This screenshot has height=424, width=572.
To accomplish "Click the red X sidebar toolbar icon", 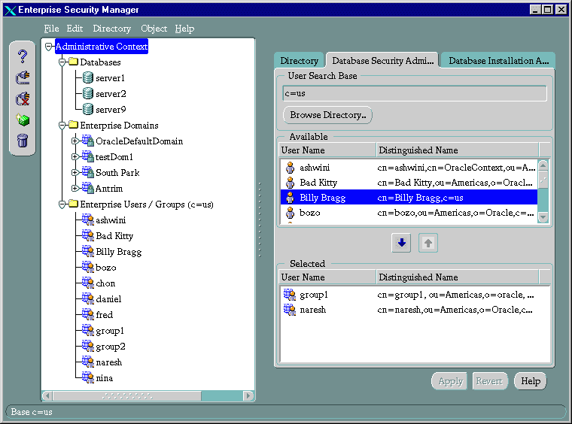I will pyautogui.click(x=23, y=98).
